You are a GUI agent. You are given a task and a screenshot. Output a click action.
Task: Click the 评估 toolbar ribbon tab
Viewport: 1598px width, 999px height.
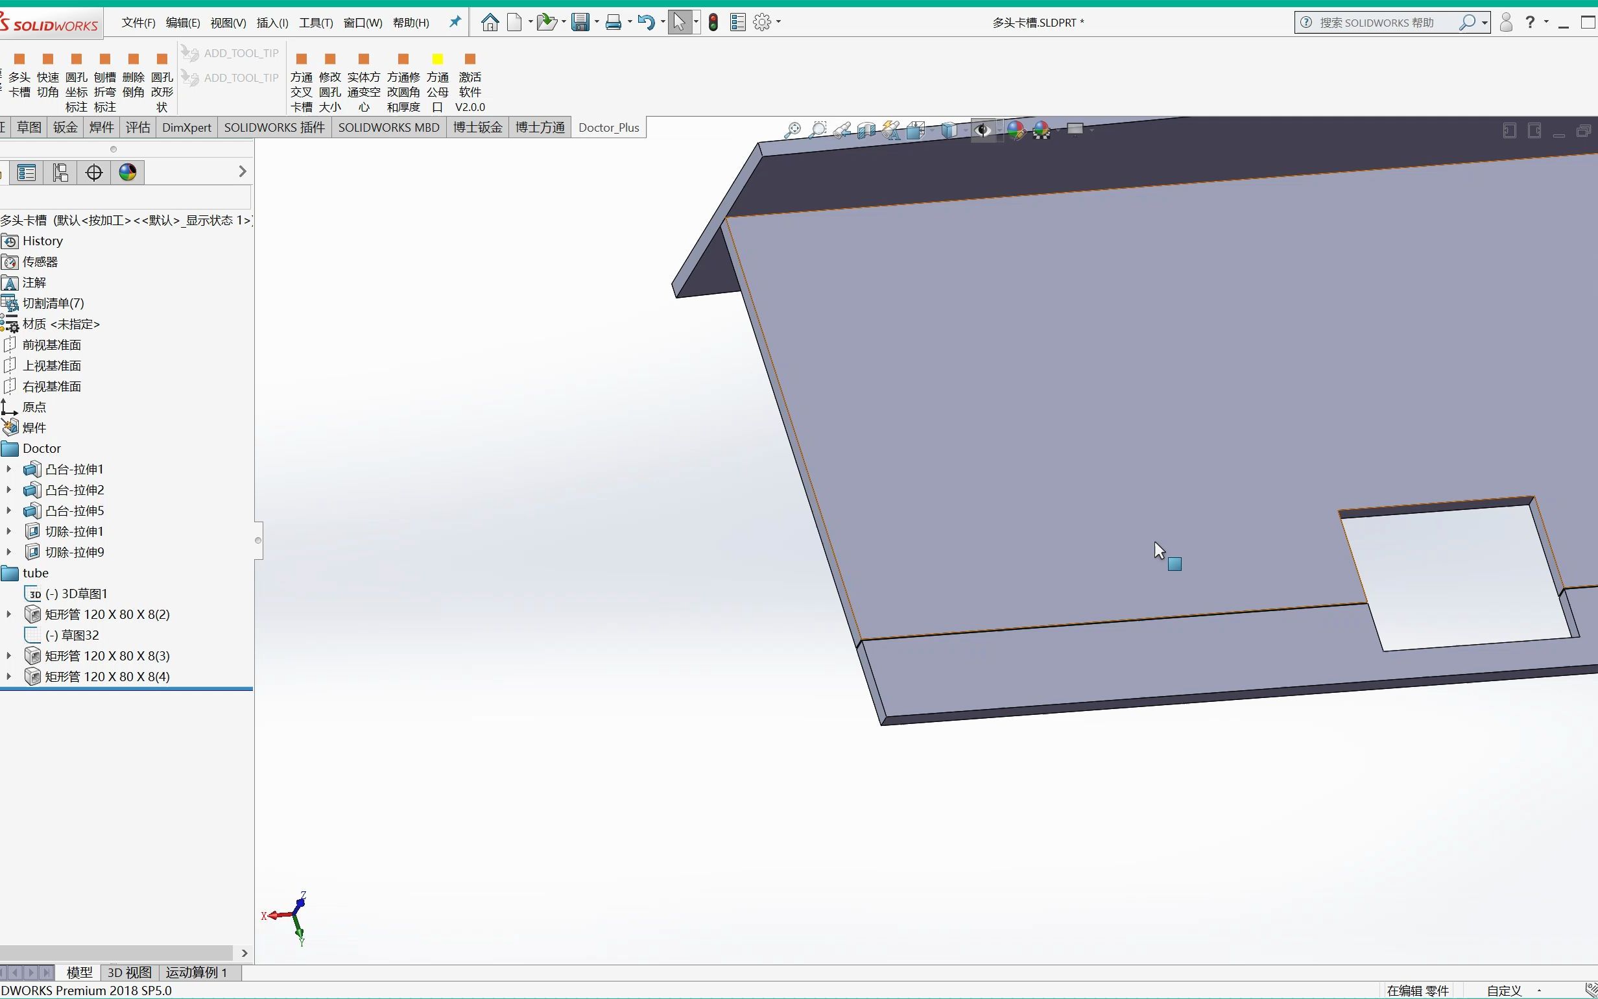(136, 126)
